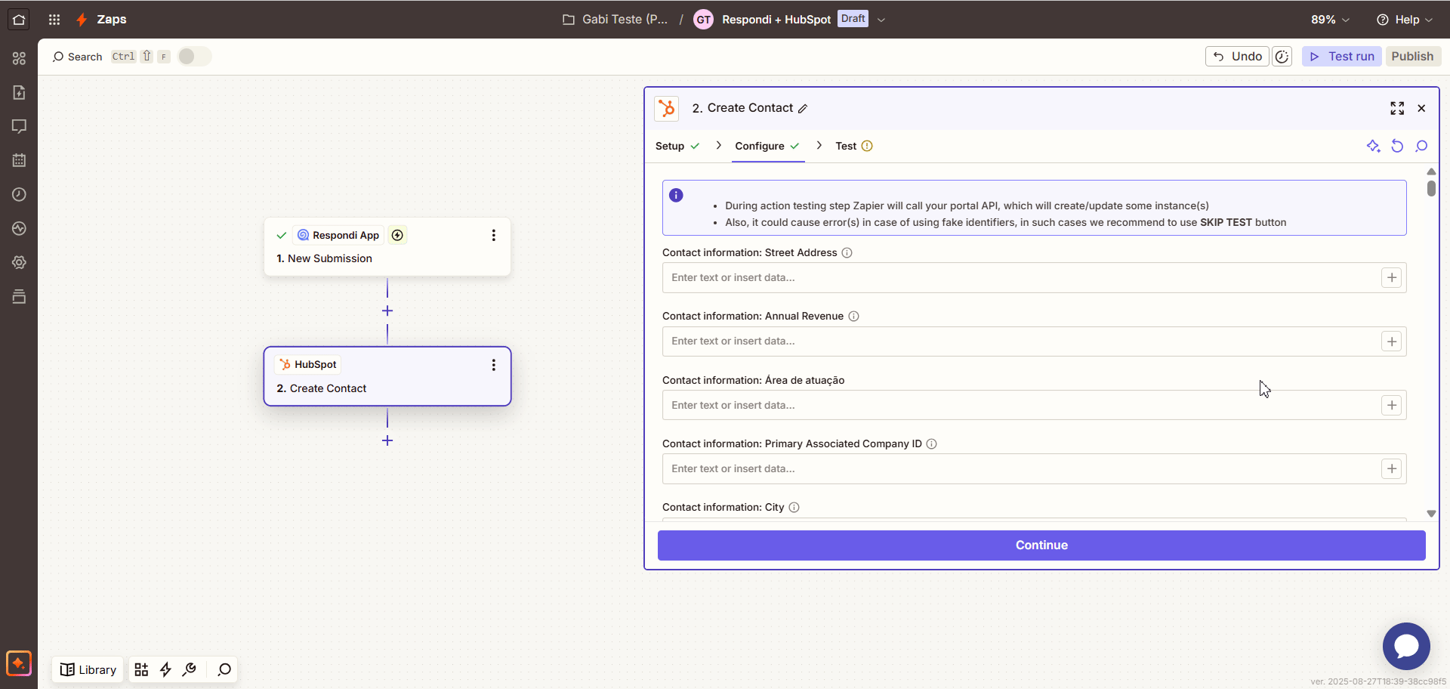This screenshot has height=689, width=1450.
Task: Go to the Zapier home icon
Action: [x=19, y=20]
